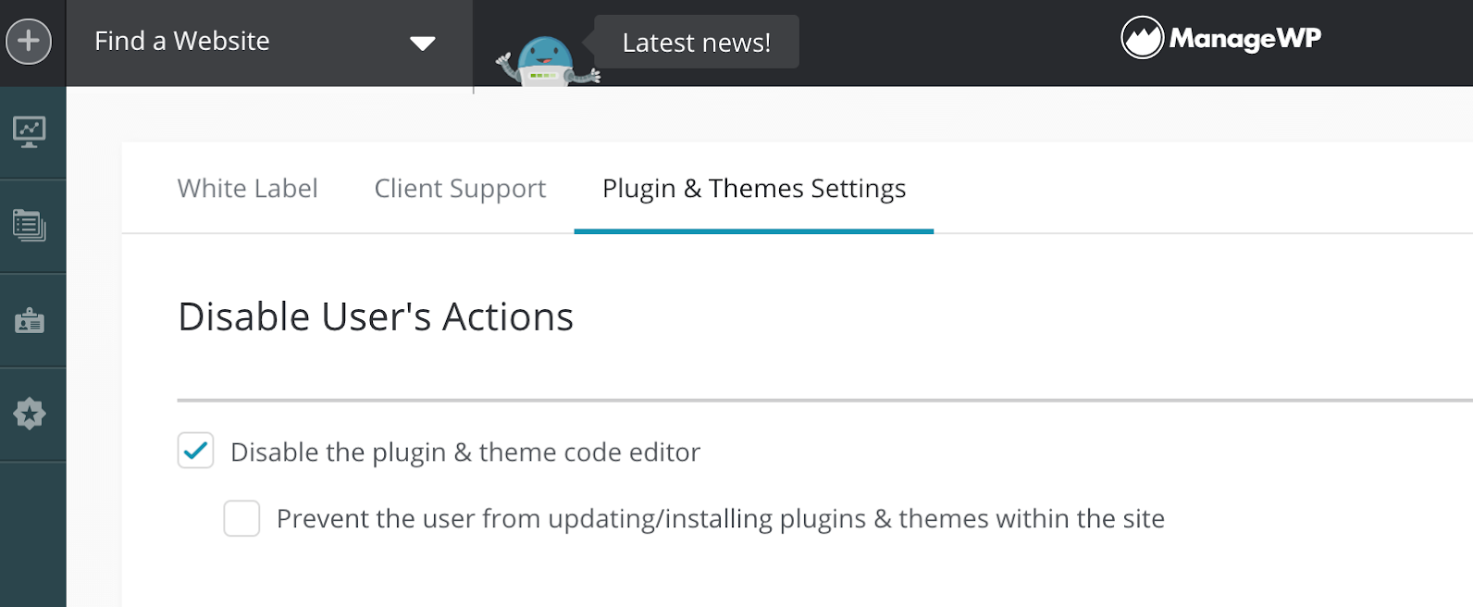Click the Disable User's Actions heading
The height and width of the screenshot is (607, 1473).
pyautogui.click(x=376, y=316)
